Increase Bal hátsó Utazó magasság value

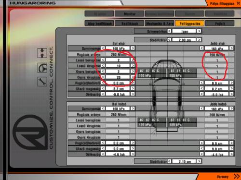tap(133, 148)
